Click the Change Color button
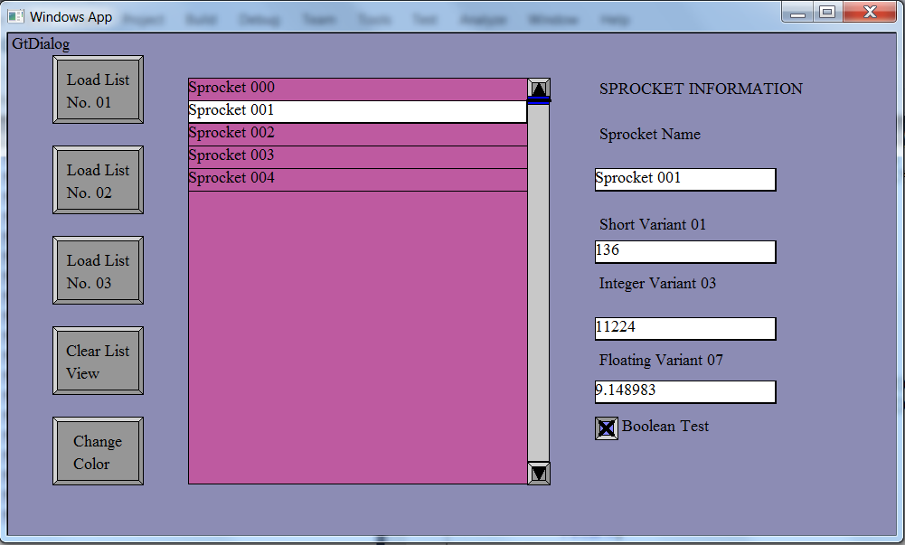This screenshot has width=905, height=545. (98, 451)
